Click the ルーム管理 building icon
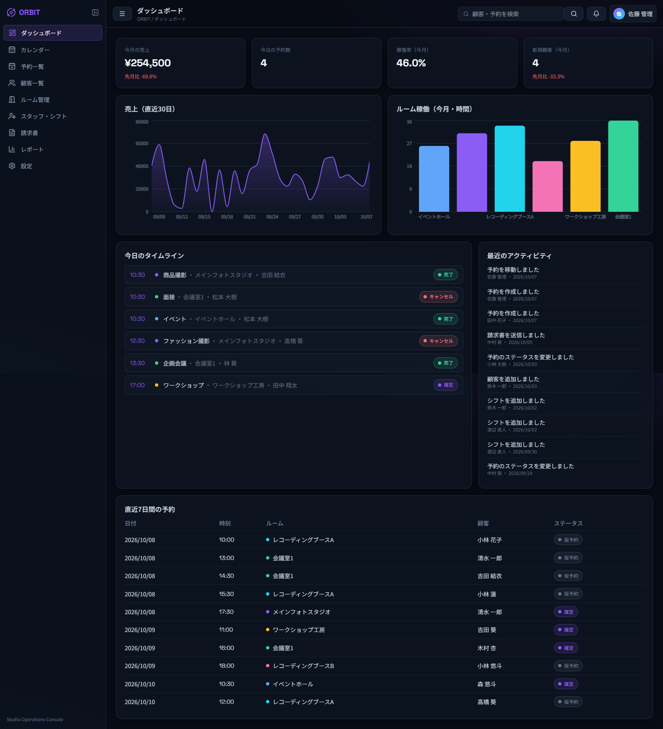Screen dimensions: 663x729 12,99
